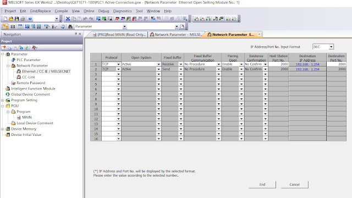This screenshot has height=198, width=352.
Task: Click the Intelligent Function Module icon
Action: (8, 89)
